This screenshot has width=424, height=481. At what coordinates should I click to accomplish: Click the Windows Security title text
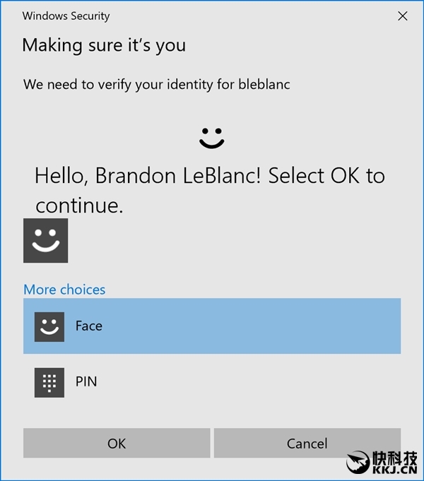[x=66, y=16]
